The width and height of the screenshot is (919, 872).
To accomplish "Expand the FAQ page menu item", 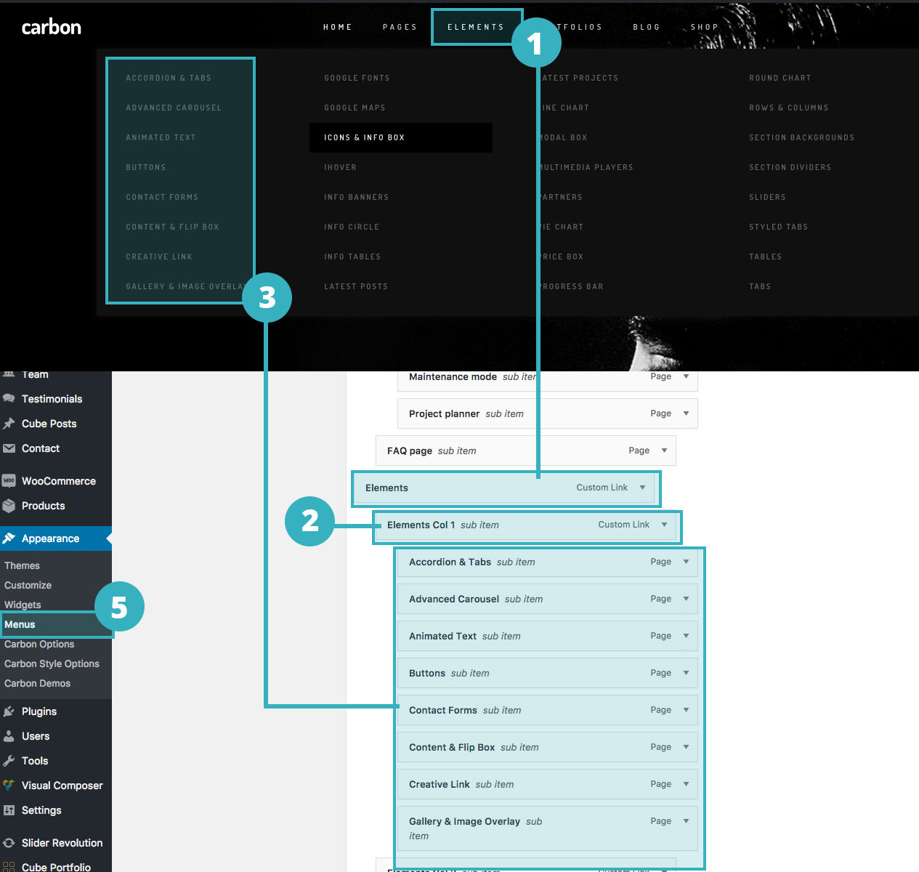I will pos(664,451).
